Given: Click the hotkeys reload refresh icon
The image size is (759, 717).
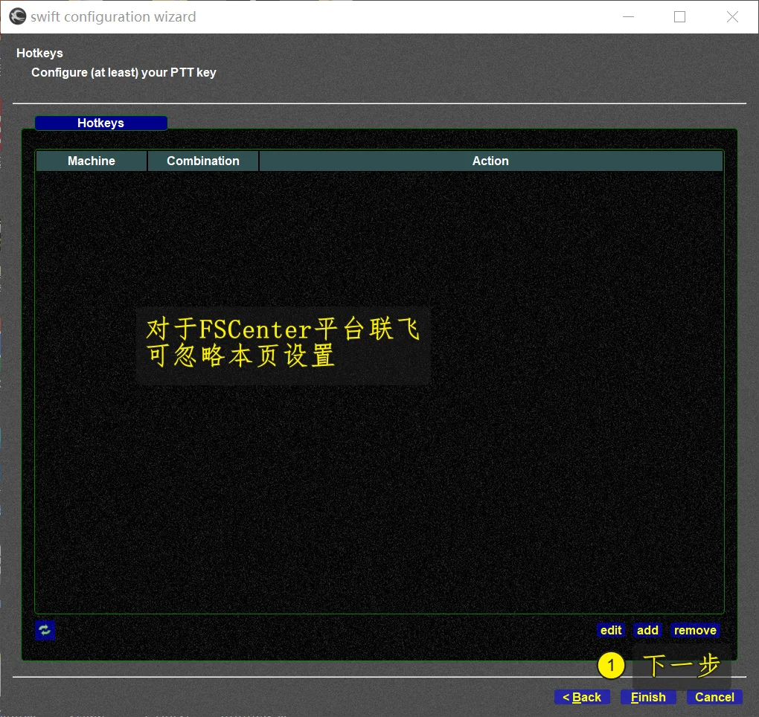Looking at the screenshot, I should [45, 630].
